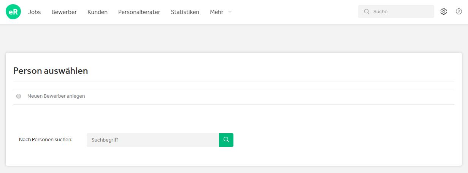Click the 'Nach Personen suchen:' label
This screenshot has height=173, width=468.
[46, 140]
